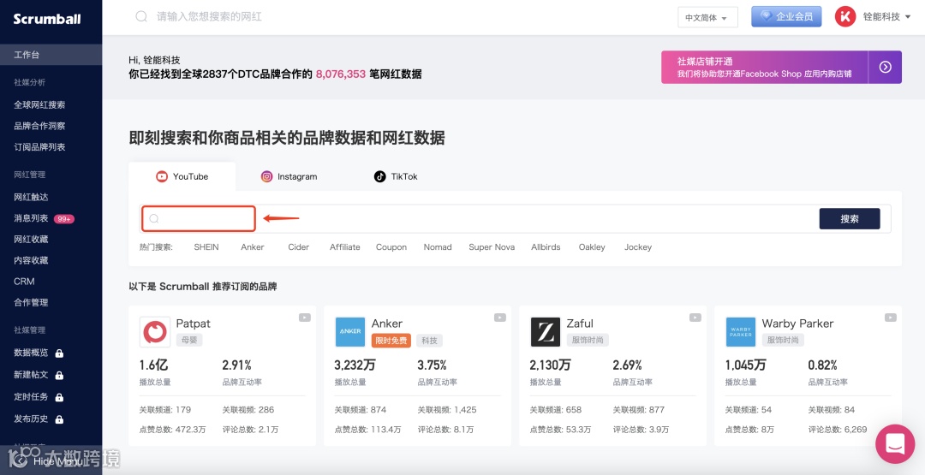Open 全球网红搜索 in the sidebar
The width and height of the screenshot is (925, 475).
[39, 105]
